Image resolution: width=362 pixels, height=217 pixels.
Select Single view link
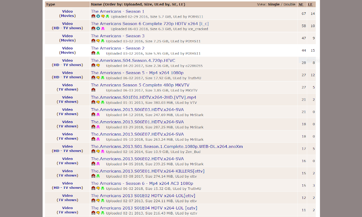pyautogui.click(x=274, y=4)
